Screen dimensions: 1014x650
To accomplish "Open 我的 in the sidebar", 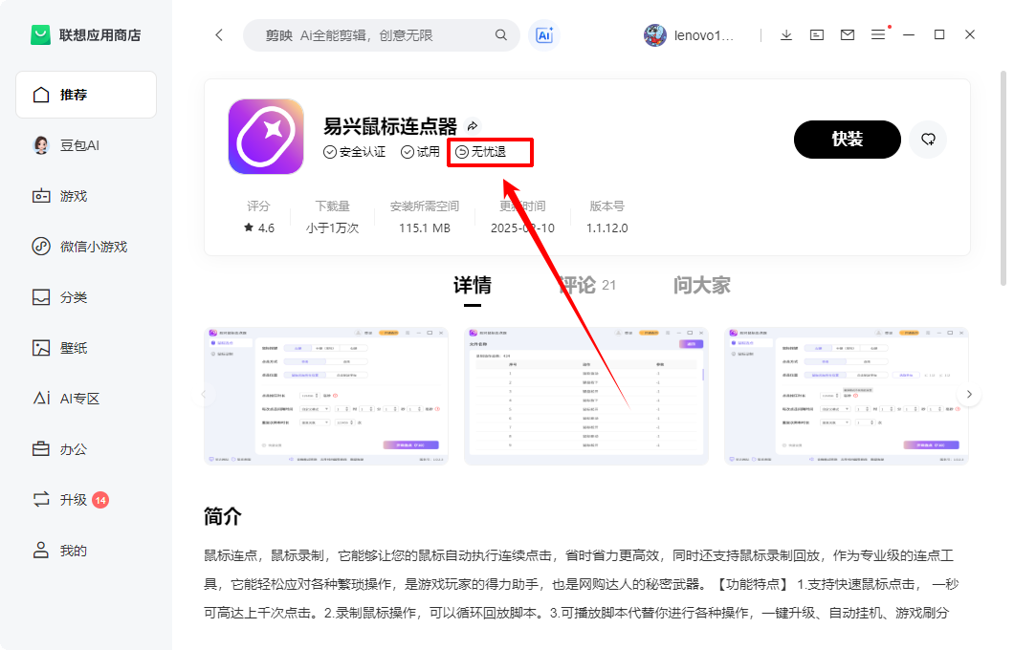I will (86, 551).
